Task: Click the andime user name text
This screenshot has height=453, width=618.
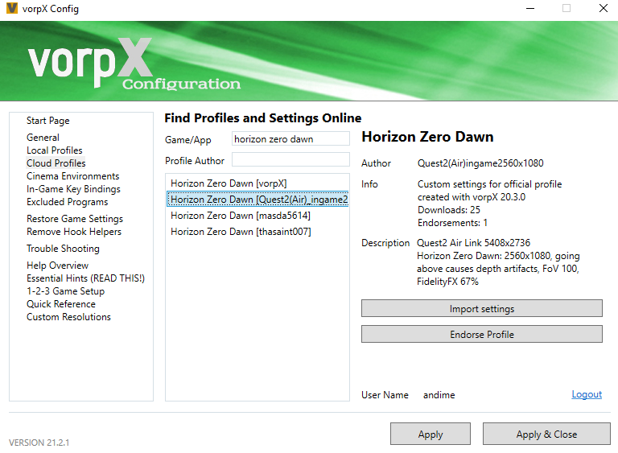Action: click(x=439, y=395)
